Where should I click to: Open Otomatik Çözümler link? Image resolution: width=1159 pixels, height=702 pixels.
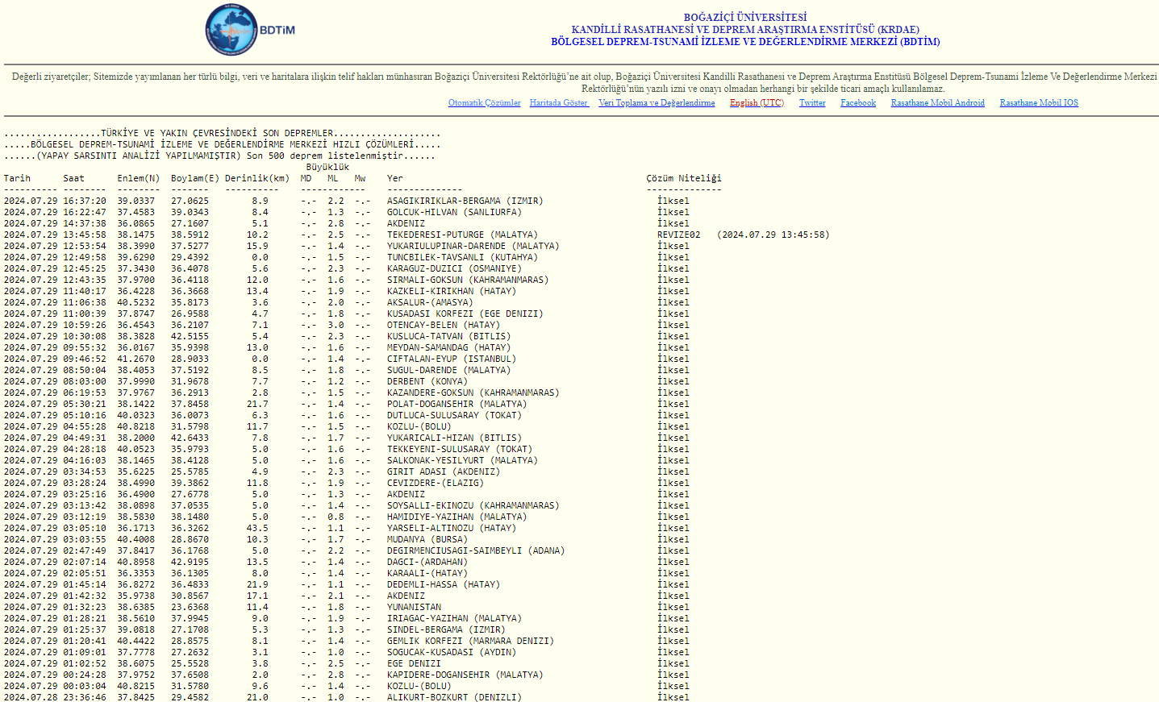484,103
